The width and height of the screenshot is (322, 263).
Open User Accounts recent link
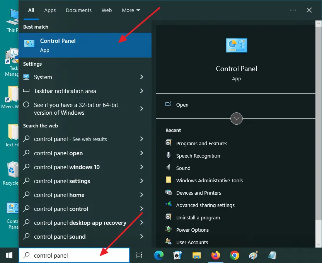(192, 242)
